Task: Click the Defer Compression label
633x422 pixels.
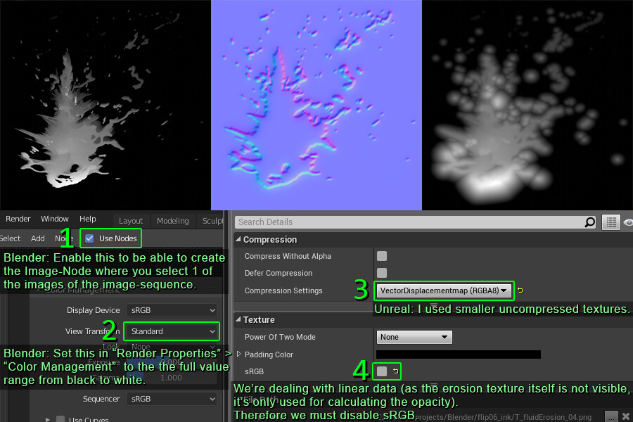Action: (x=278, y=274)
